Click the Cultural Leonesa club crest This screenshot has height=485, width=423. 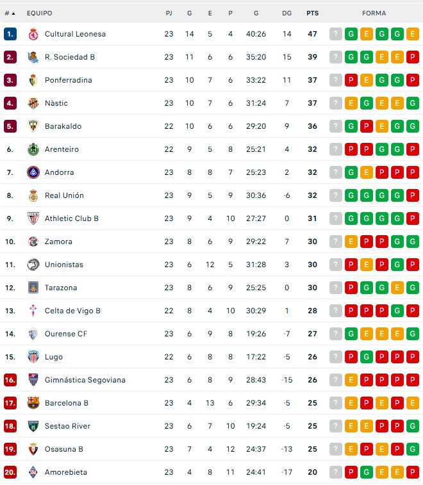33,34
